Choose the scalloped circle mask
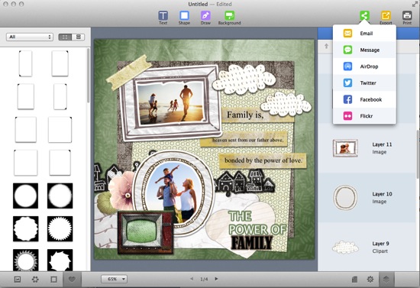Screen dimensions: 420x288 click(25, 228)
